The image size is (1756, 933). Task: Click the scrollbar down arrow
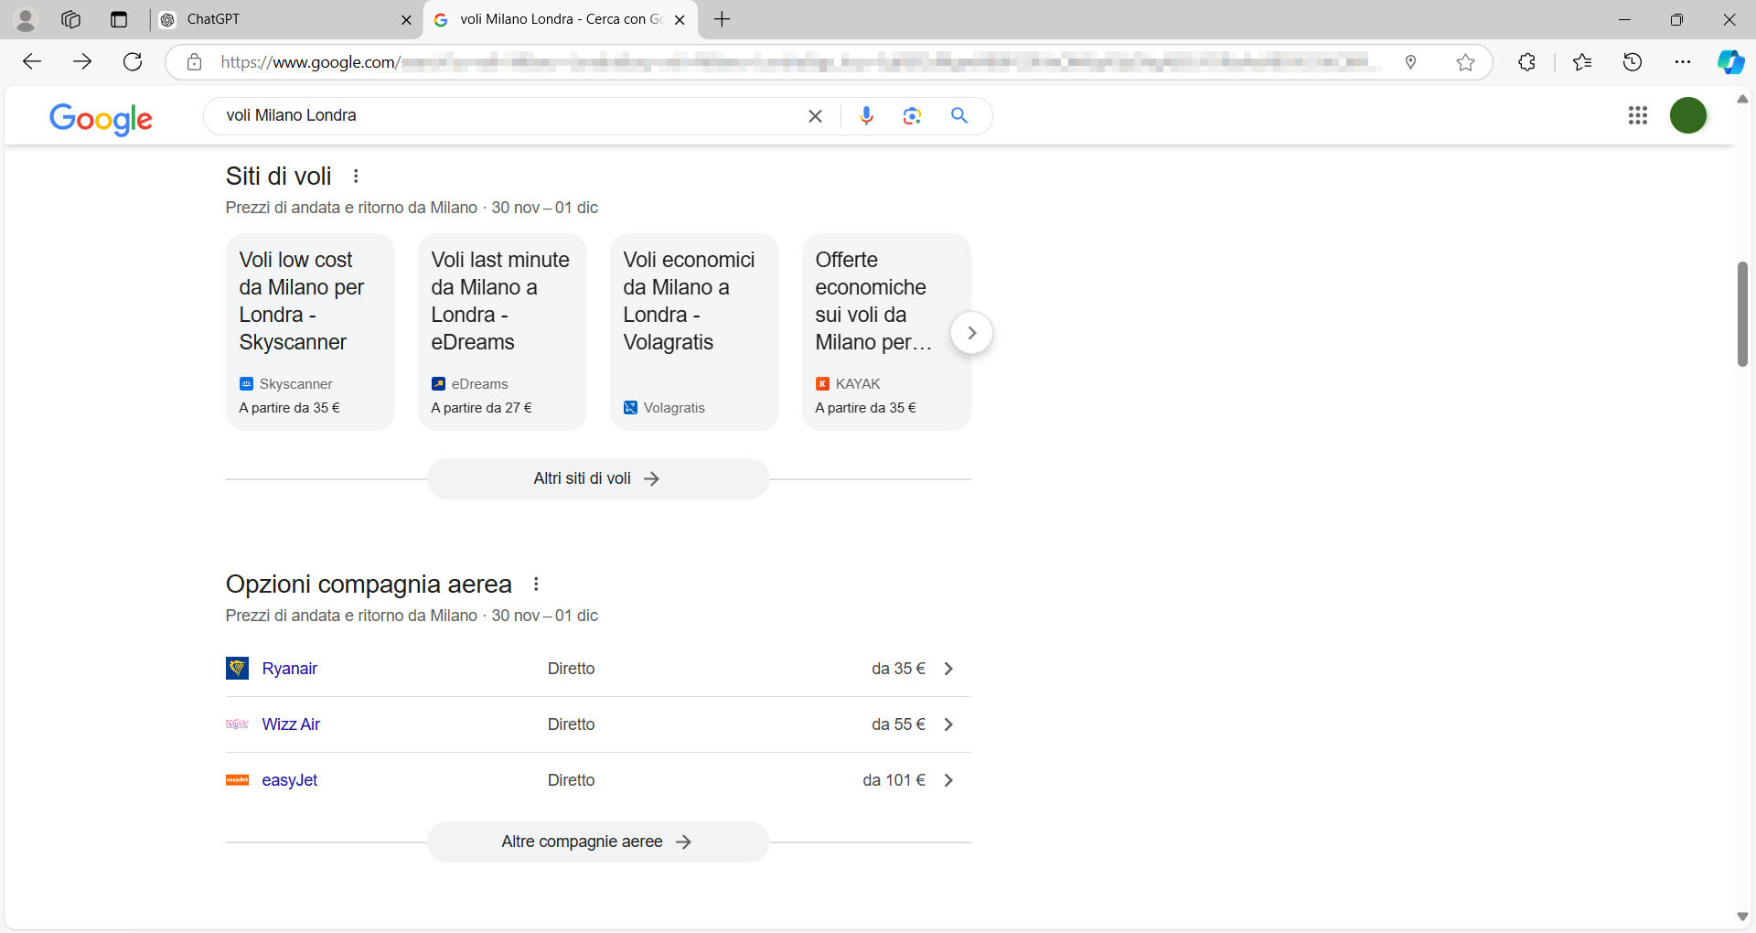coord(1742,917)
